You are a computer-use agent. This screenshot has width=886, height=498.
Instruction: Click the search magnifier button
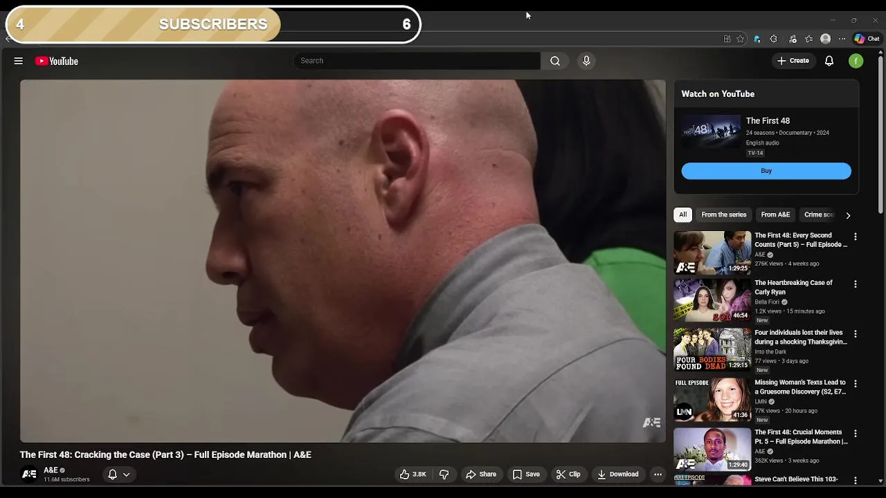click(x=555, y=61)
